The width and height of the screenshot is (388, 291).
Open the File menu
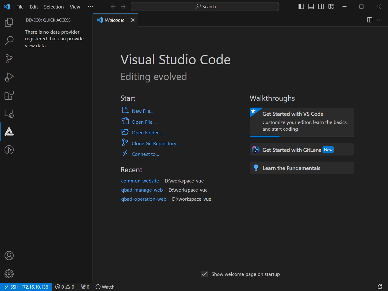(x=20, y=7)
